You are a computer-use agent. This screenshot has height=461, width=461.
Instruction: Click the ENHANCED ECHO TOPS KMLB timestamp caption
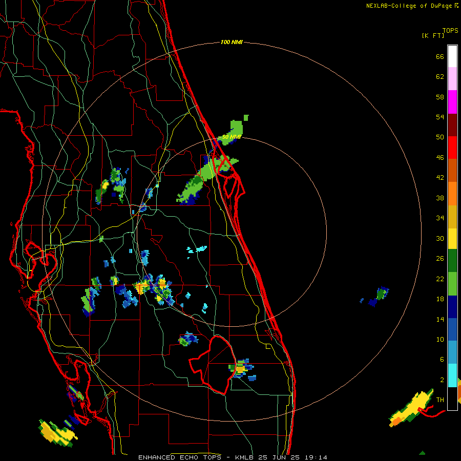click(x=233, y=457)
